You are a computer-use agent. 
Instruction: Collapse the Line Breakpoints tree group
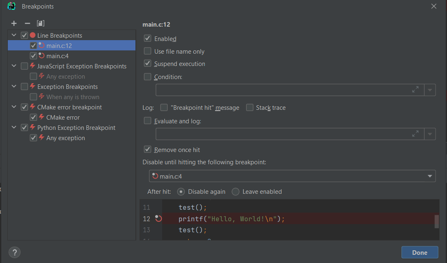14,35
